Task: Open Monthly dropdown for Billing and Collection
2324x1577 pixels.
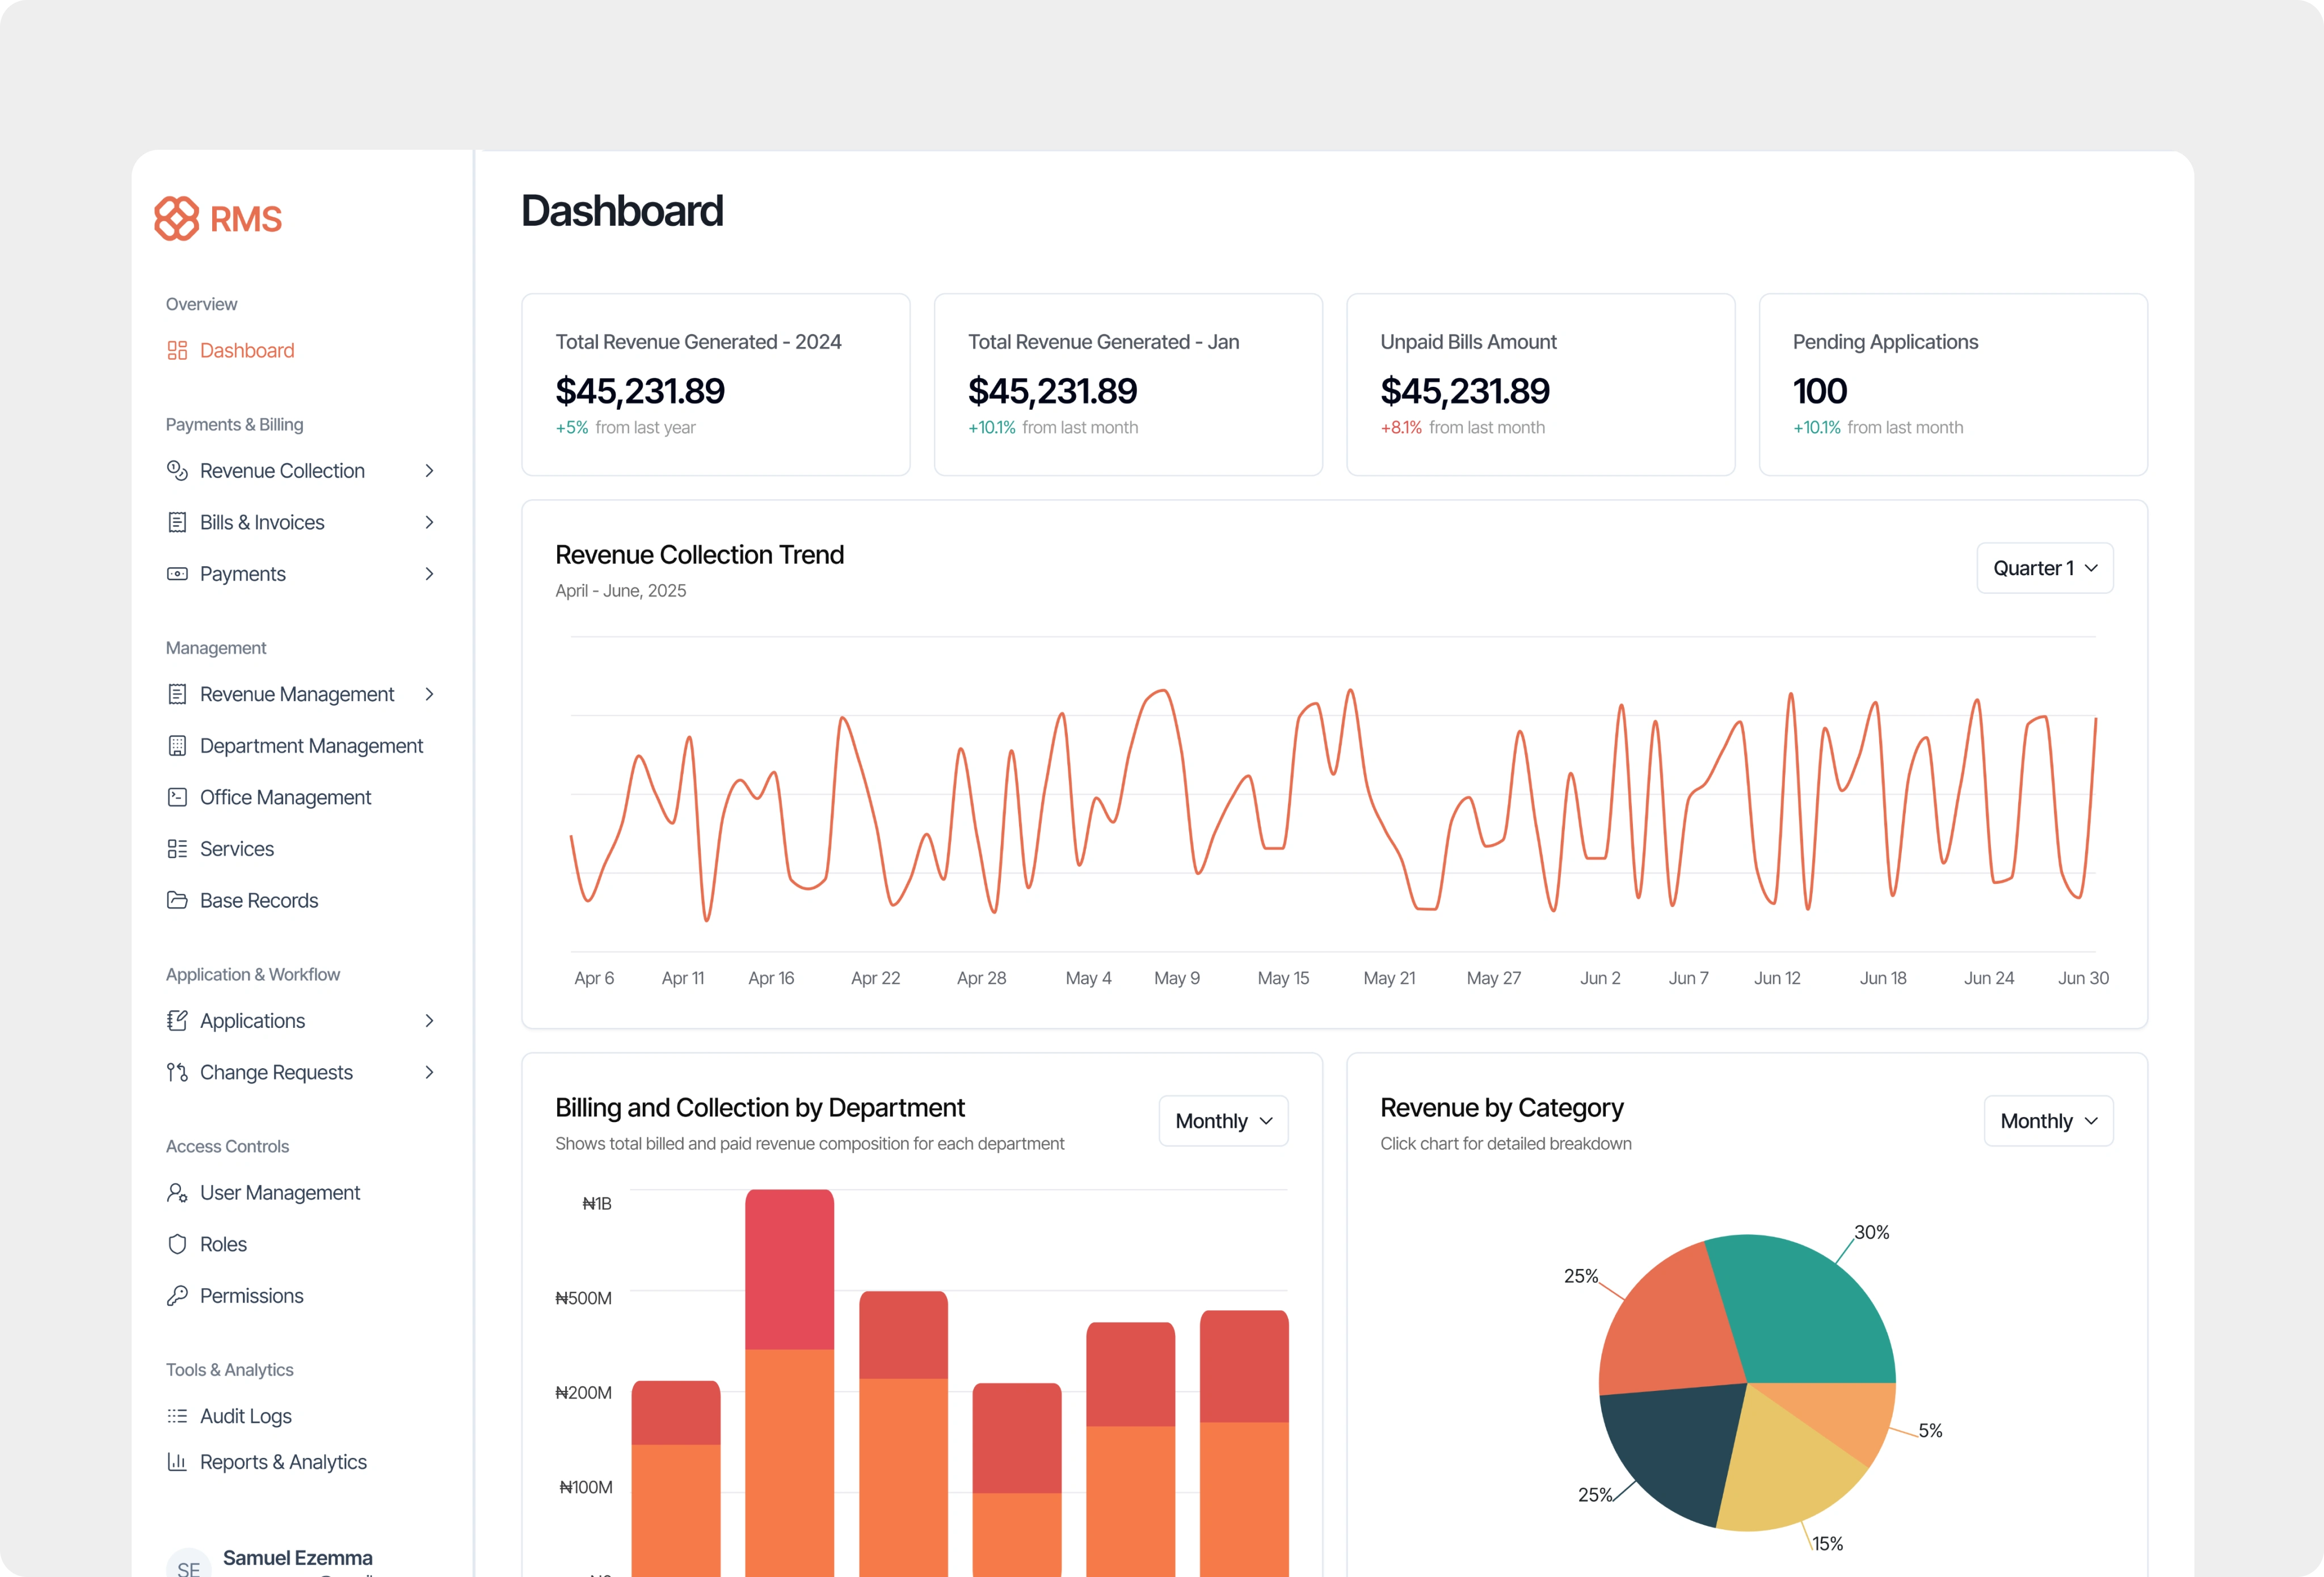Action: pos(1223,1121)
